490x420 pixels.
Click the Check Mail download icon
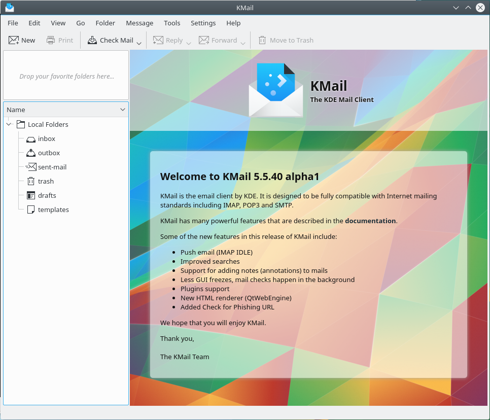pos(92,40)
